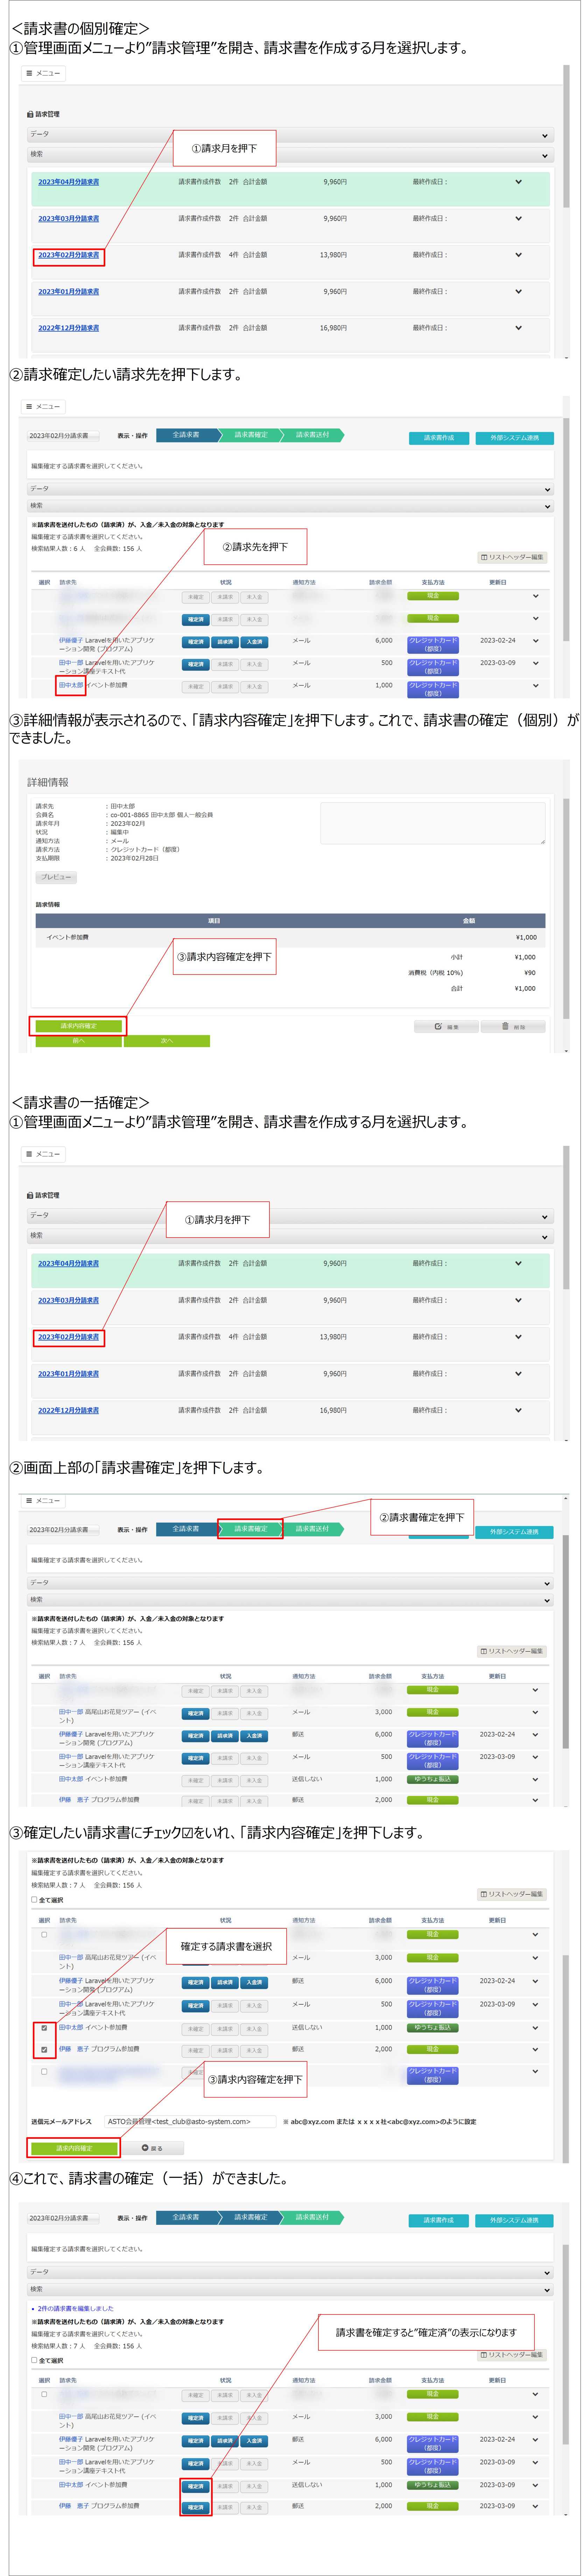The image size is (588, 2576).
Task: Open the メニュー hamburger in 個別確定 step ① screenshot
Action: click(x=43, y=73)
